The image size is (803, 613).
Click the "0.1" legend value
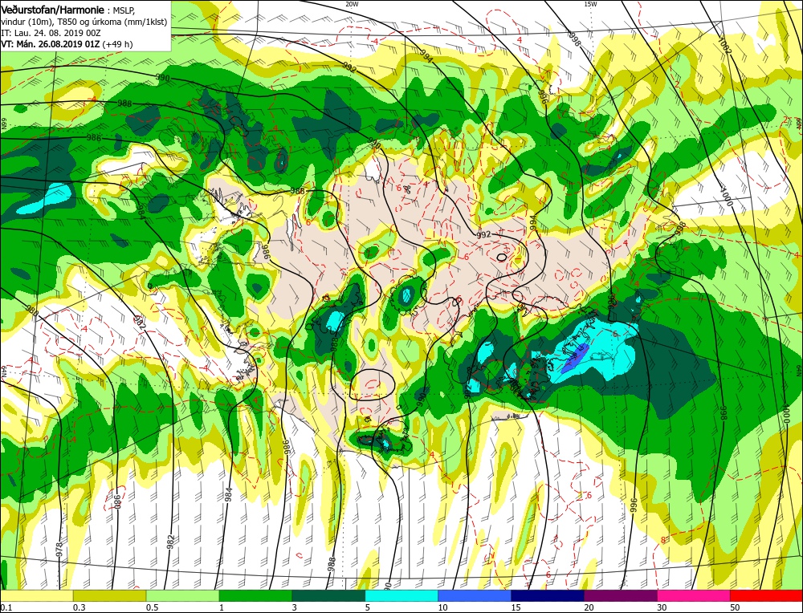point(6,607)
